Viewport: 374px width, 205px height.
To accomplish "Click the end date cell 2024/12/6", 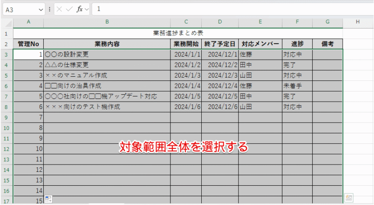I will pos(220,107).
